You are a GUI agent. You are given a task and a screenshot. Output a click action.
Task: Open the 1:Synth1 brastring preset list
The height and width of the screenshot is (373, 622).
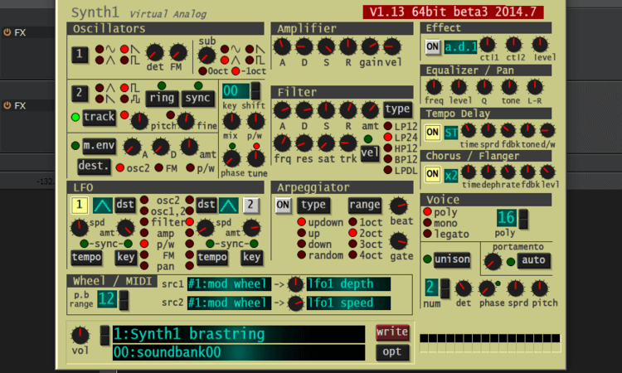238,334
